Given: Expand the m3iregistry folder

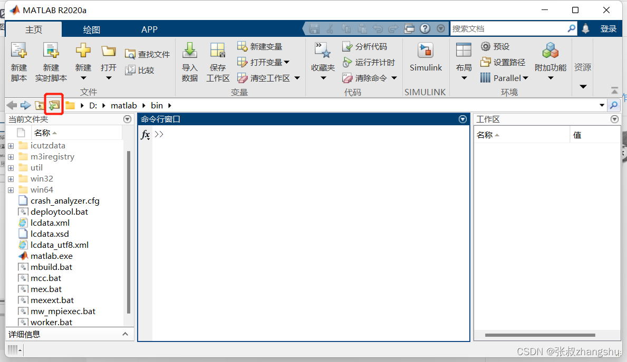Looking at the screenshot, I should click(x=11, y=157).
